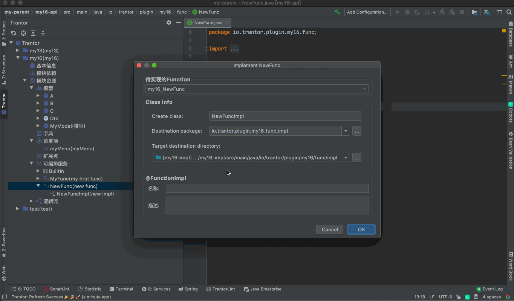514x301 pixels.
Task: Click OK in Implement NewFunc dialog
Action: (x=361, y=229)
